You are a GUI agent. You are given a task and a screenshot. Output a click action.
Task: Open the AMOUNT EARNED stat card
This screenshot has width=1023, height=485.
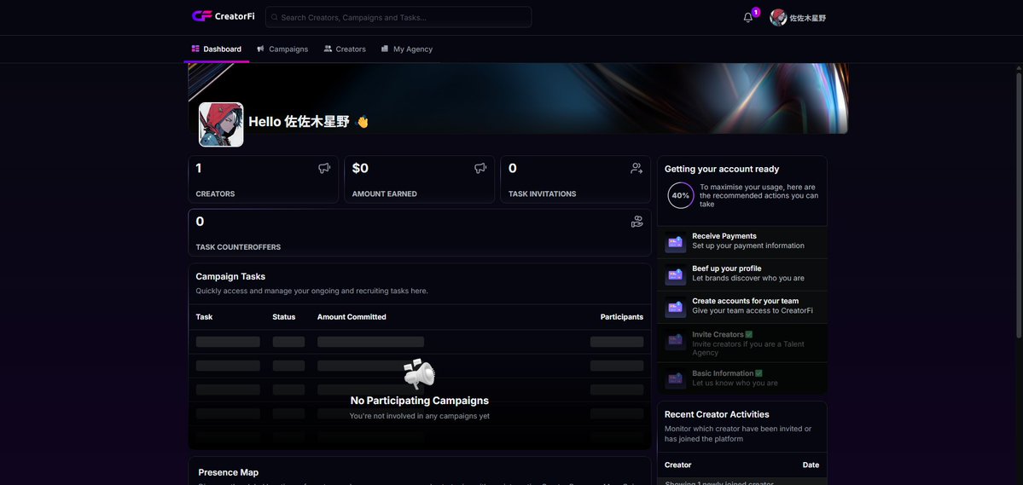[420, 179]
